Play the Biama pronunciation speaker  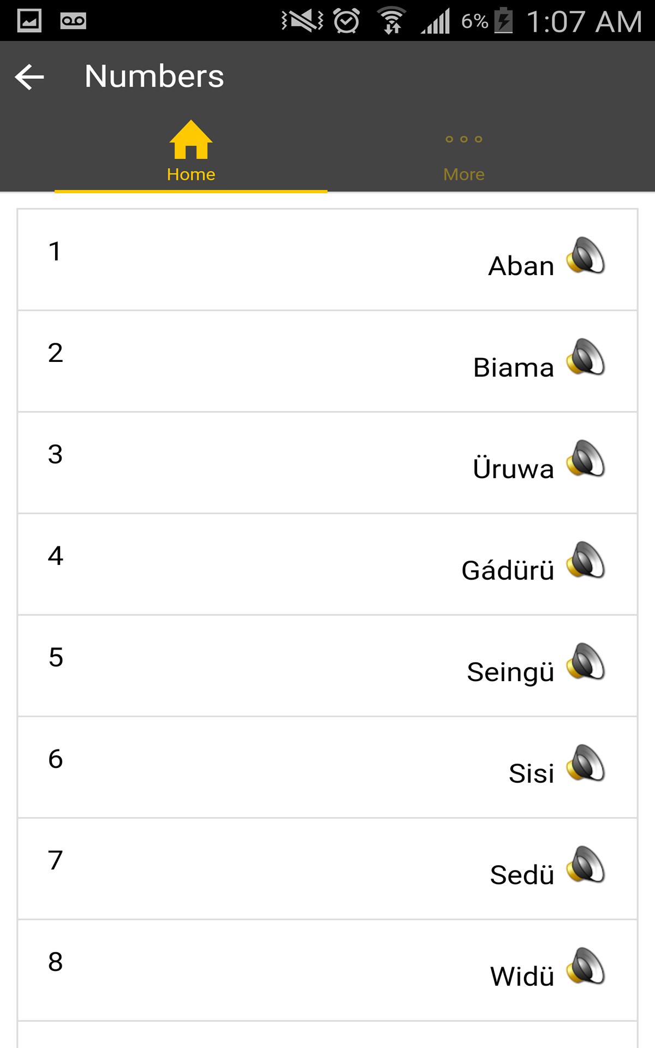(585, 357)
